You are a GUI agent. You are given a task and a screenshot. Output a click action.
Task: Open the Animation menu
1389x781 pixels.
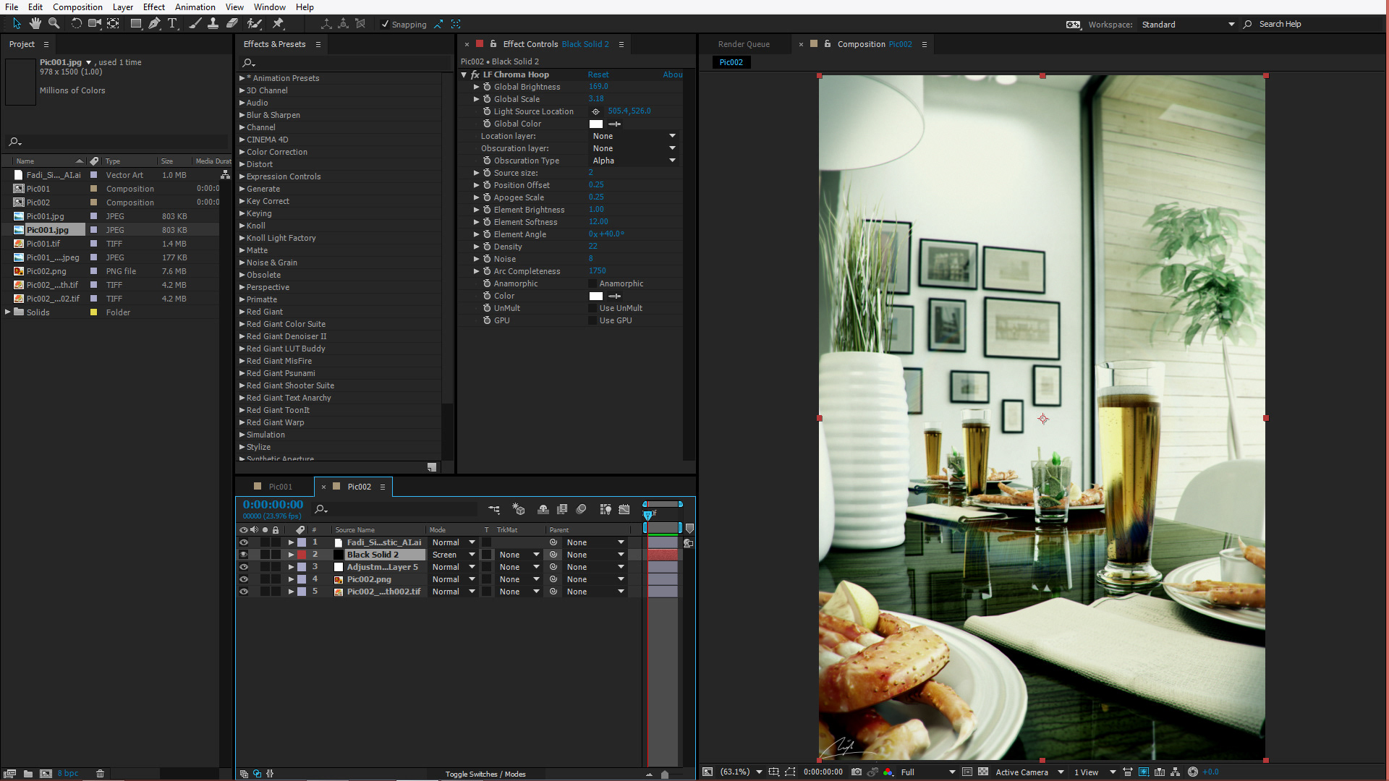pos(195,7)
